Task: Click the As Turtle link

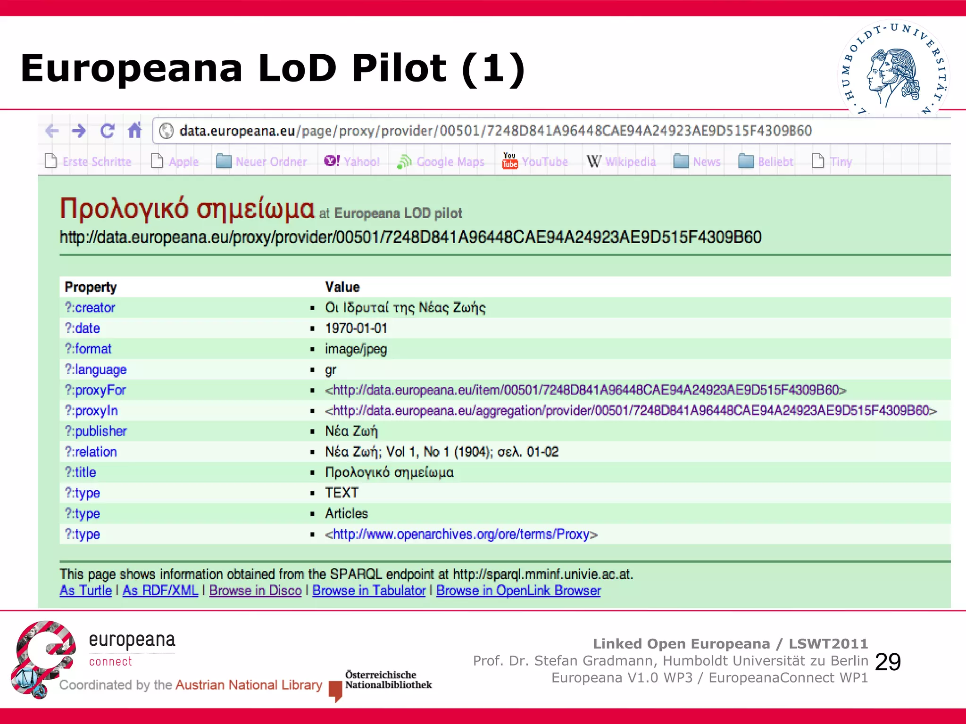Action: 85,591
